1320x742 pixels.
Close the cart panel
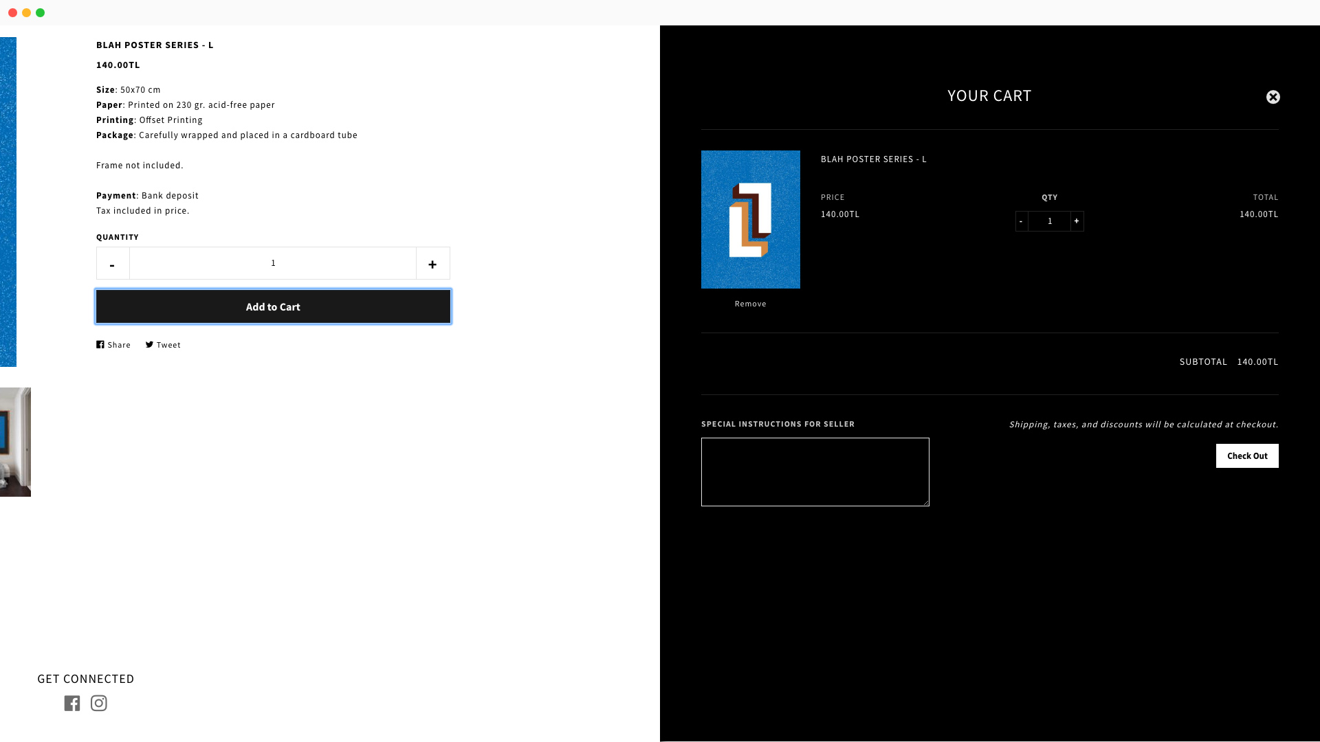pos(1273,97)
